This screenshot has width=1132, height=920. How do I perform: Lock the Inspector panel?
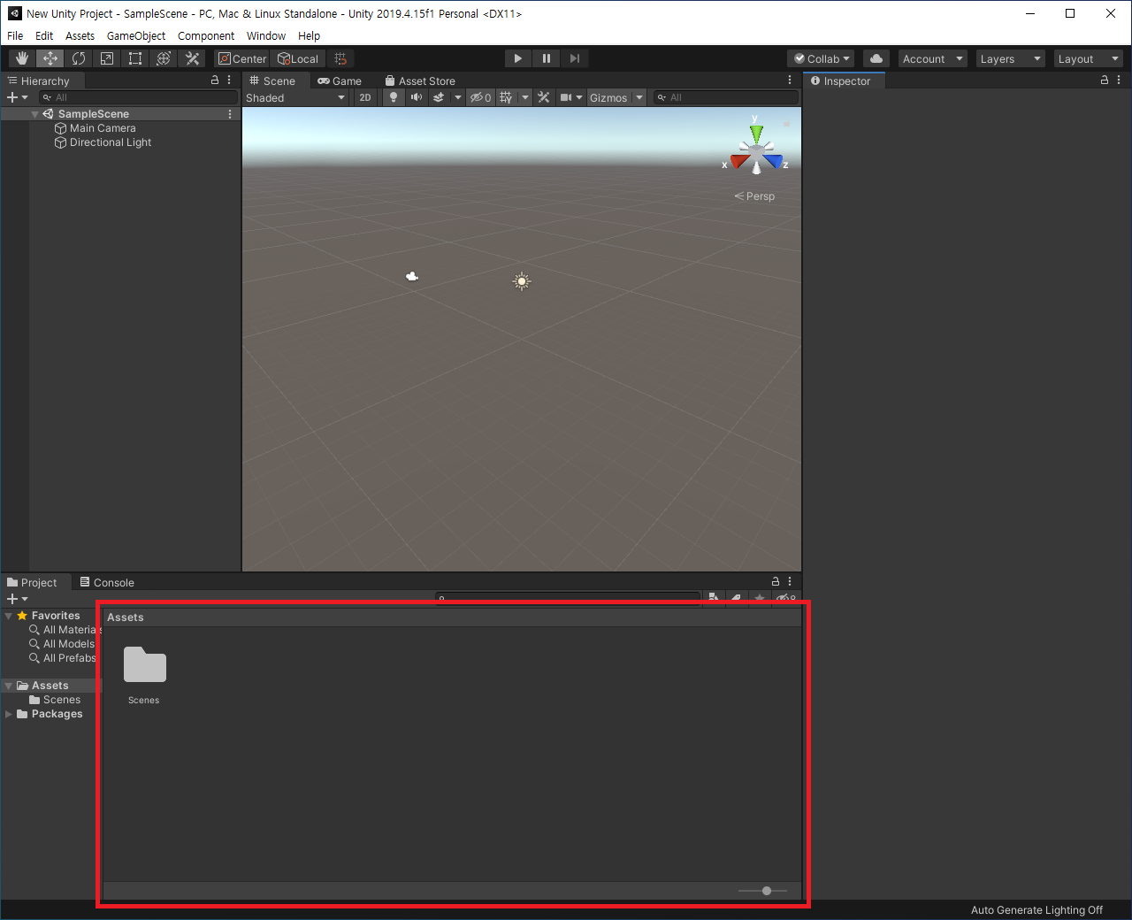pyautogui.click(x=1105, y=80)
